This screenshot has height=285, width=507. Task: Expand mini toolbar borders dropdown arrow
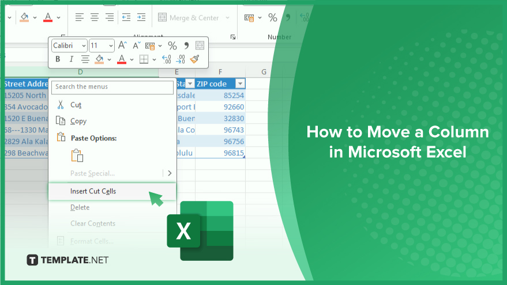(x=154, y=59)
